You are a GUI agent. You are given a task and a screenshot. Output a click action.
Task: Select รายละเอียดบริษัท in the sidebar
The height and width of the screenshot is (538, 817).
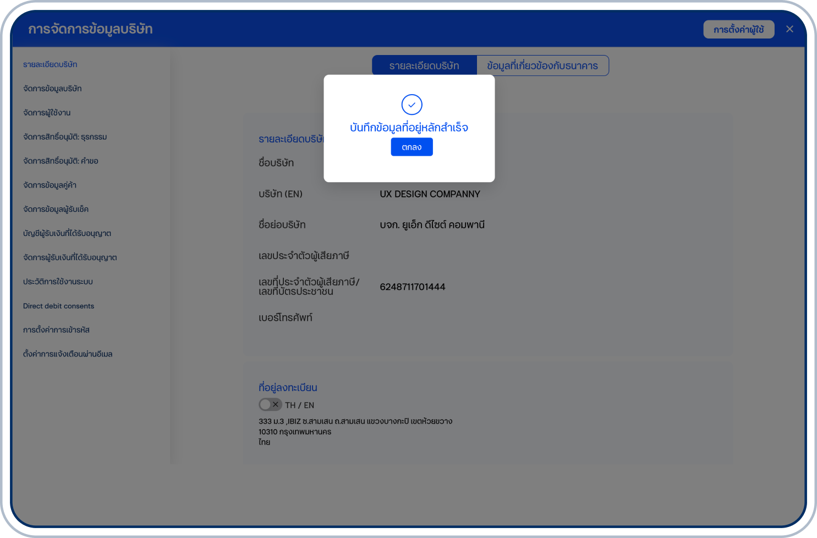pyautogui.click(x=50, y=64)
